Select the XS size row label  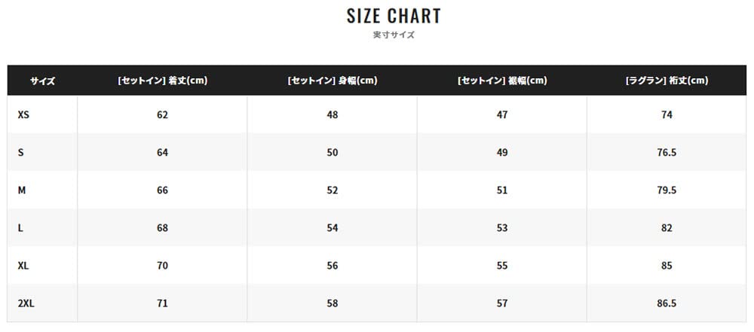(23, 114)
